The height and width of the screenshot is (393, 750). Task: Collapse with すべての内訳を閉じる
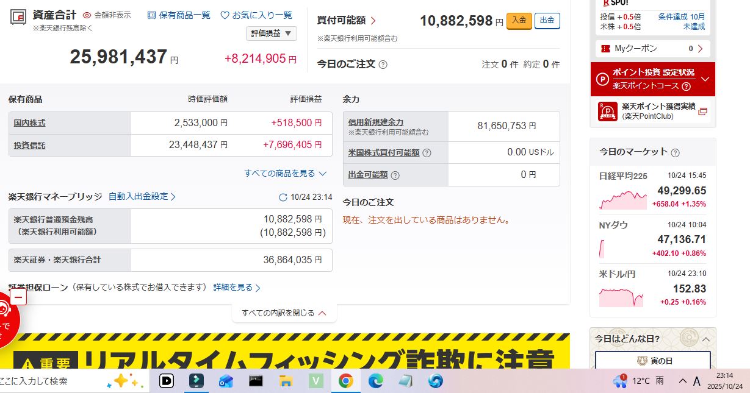284,313
